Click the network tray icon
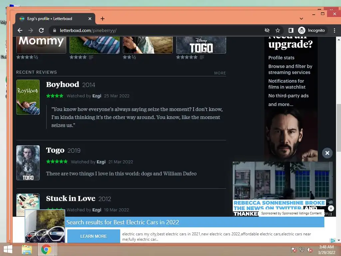This screenshot has width=341, height=256. 302,250
